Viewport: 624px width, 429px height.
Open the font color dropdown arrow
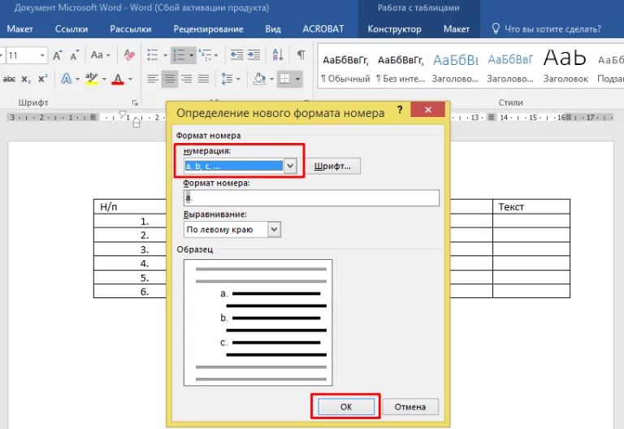coord(130,79)
